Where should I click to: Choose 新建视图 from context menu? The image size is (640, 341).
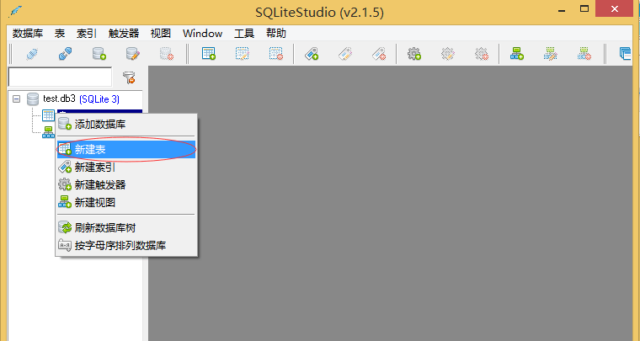tap(126, 202)
